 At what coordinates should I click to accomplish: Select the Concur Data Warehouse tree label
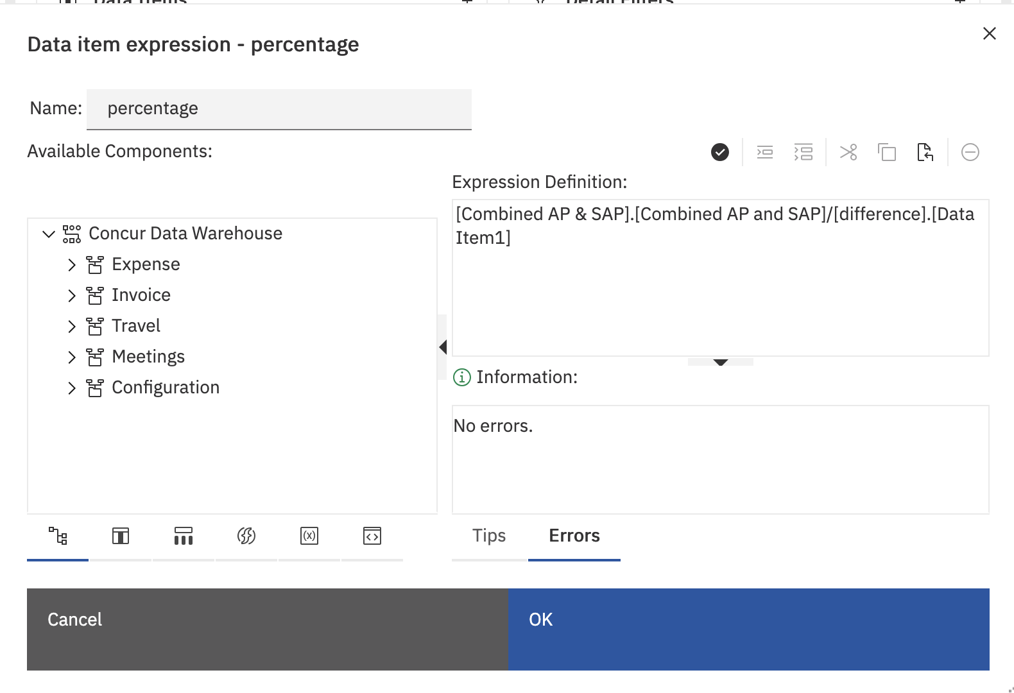coord(185,234)
